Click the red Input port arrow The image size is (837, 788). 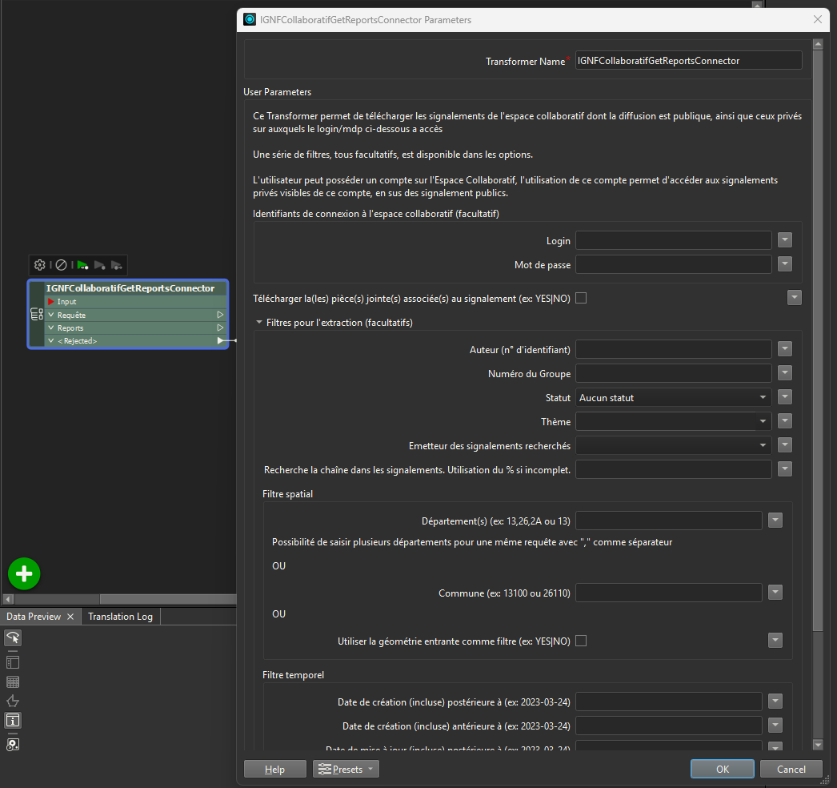51,302
